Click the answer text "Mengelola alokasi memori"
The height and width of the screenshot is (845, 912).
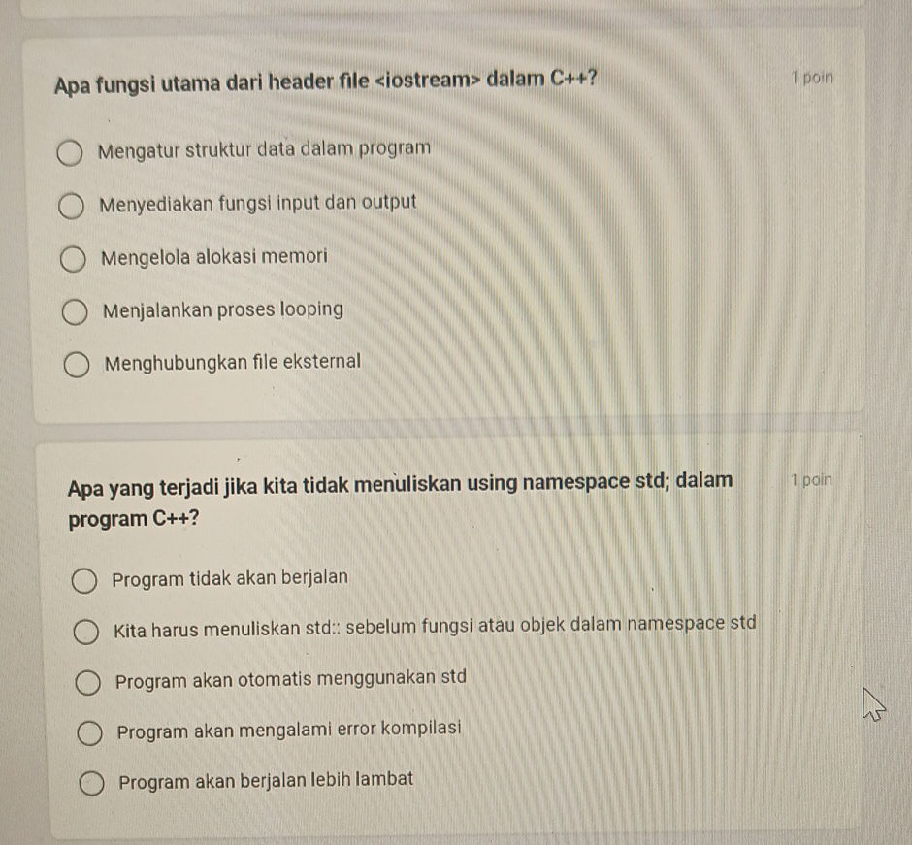tap(214, 257)
